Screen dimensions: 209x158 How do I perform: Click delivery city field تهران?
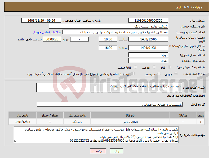tap(148, 61)
